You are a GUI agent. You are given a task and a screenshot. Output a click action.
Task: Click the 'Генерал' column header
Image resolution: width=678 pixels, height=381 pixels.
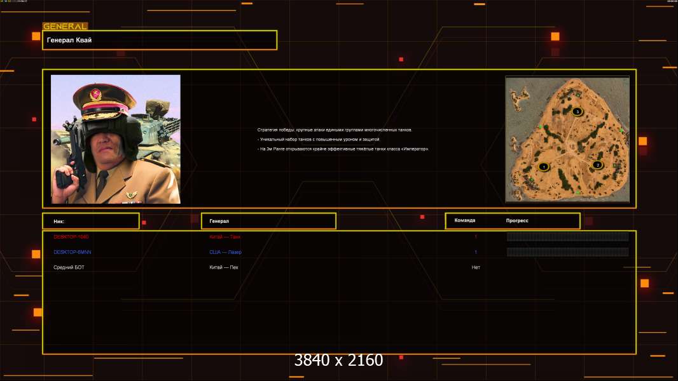tap(268, 221)
